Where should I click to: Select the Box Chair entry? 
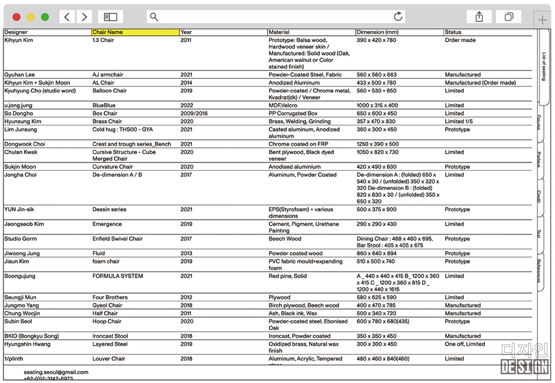click(105, 114)
